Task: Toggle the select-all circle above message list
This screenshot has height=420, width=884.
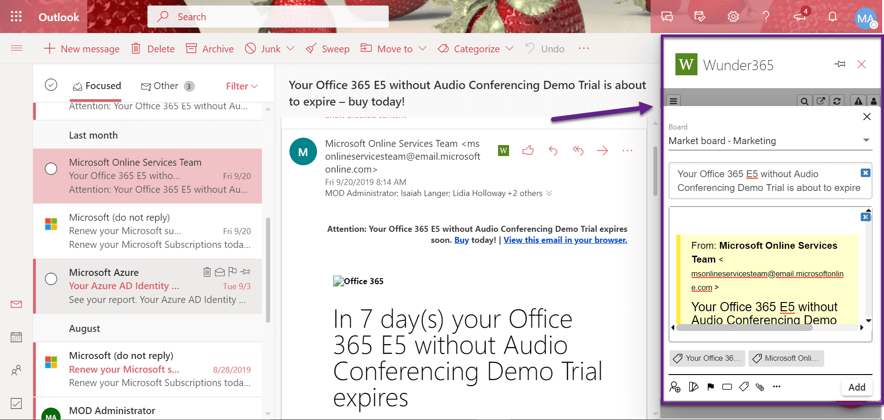Action: pyautogui.click(x=51, y=85)
